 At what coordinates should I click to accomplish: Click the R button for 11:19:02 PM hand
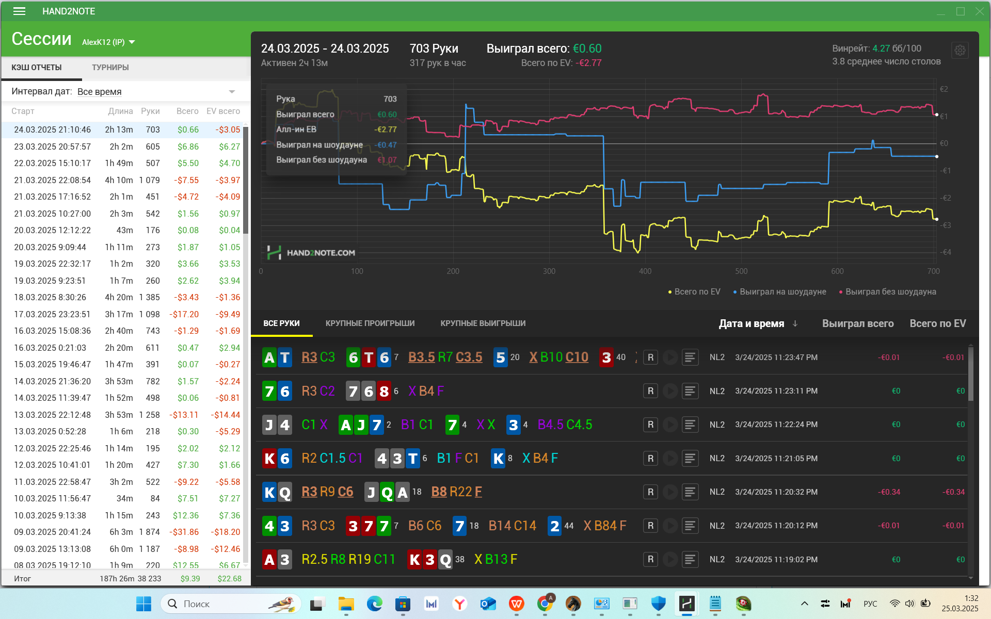[650, 559]
